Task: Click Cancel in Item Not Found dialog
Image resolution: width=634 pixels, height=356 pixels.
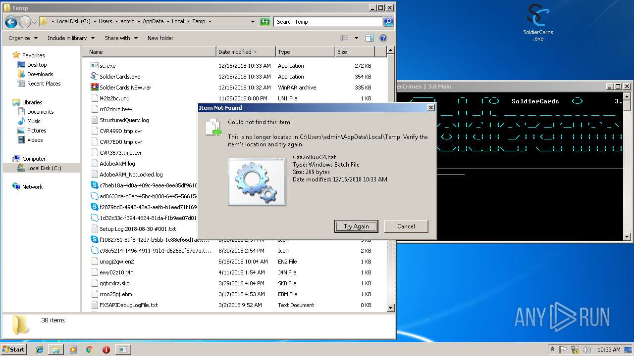Action: coord(406,226)
